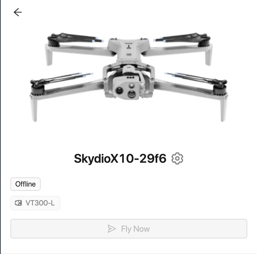Click the Offline status badge
The image size is (257, 254).
[x=25, y=184]
